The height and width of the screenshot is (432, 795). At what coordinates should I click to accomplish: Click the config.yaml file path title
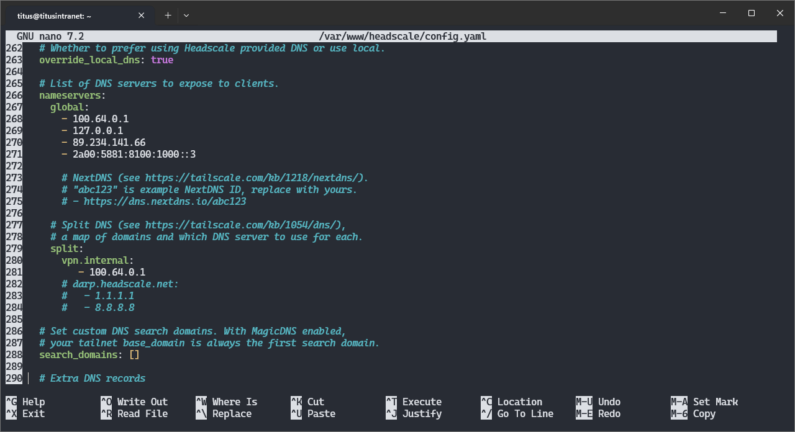coord(402,37)
